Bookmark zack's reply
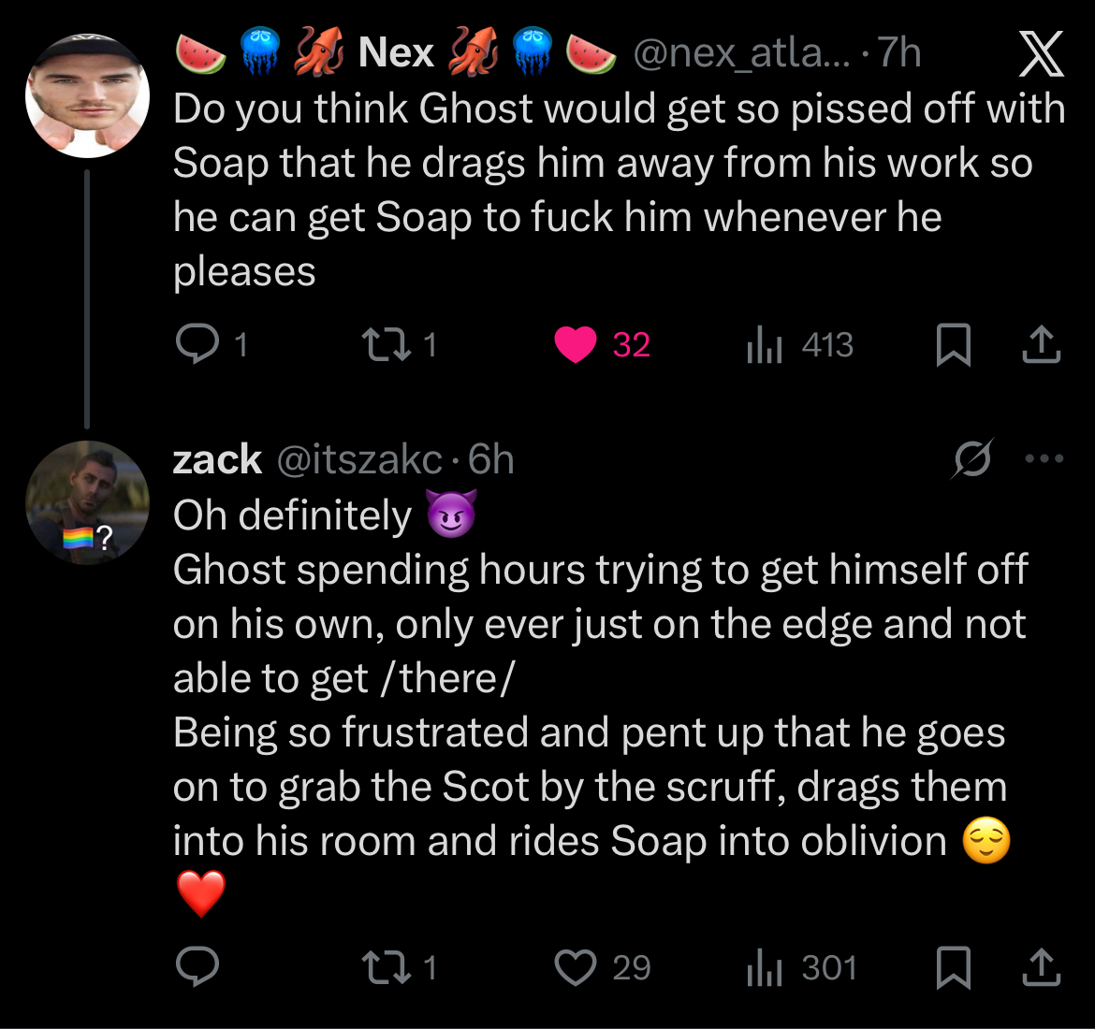 point(953,967)
